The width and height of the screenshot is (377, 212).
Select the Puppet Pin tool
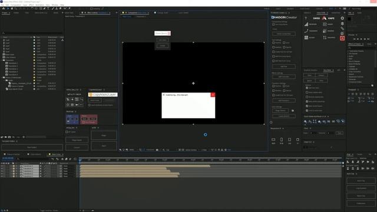(70, 8)
